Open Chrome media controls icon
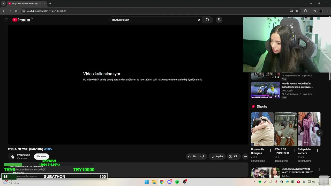This screenshot has width=331, height=186. coord(315,11)
